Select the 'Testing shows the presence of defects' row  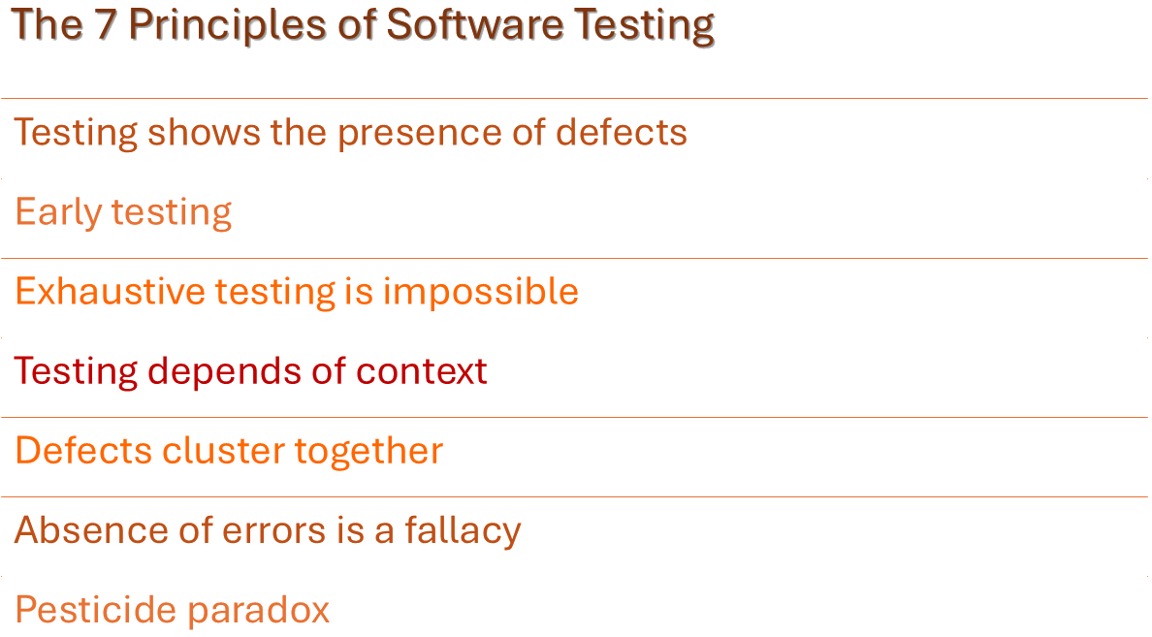point(350,132)
